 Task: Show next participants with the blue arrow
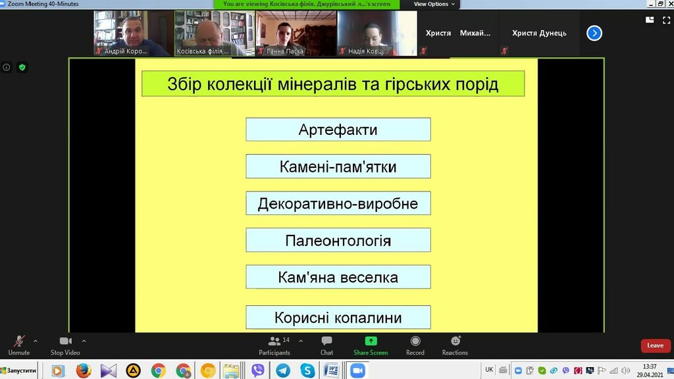[594, 33]
